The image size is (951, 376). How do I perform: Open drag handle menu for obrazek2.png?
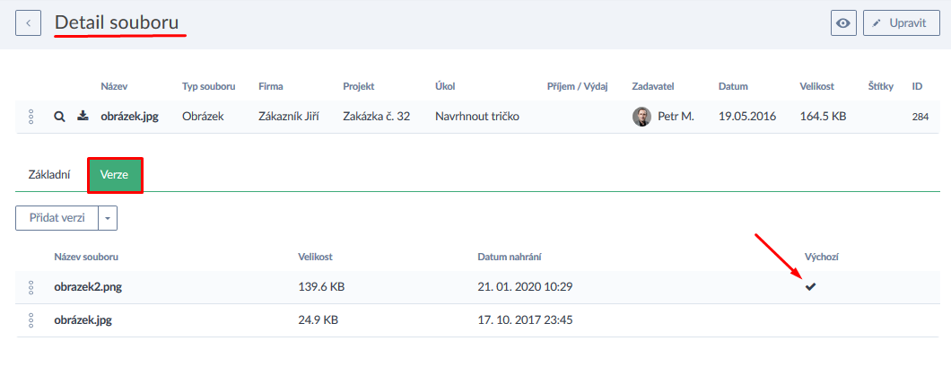click(x=31, y=287)
